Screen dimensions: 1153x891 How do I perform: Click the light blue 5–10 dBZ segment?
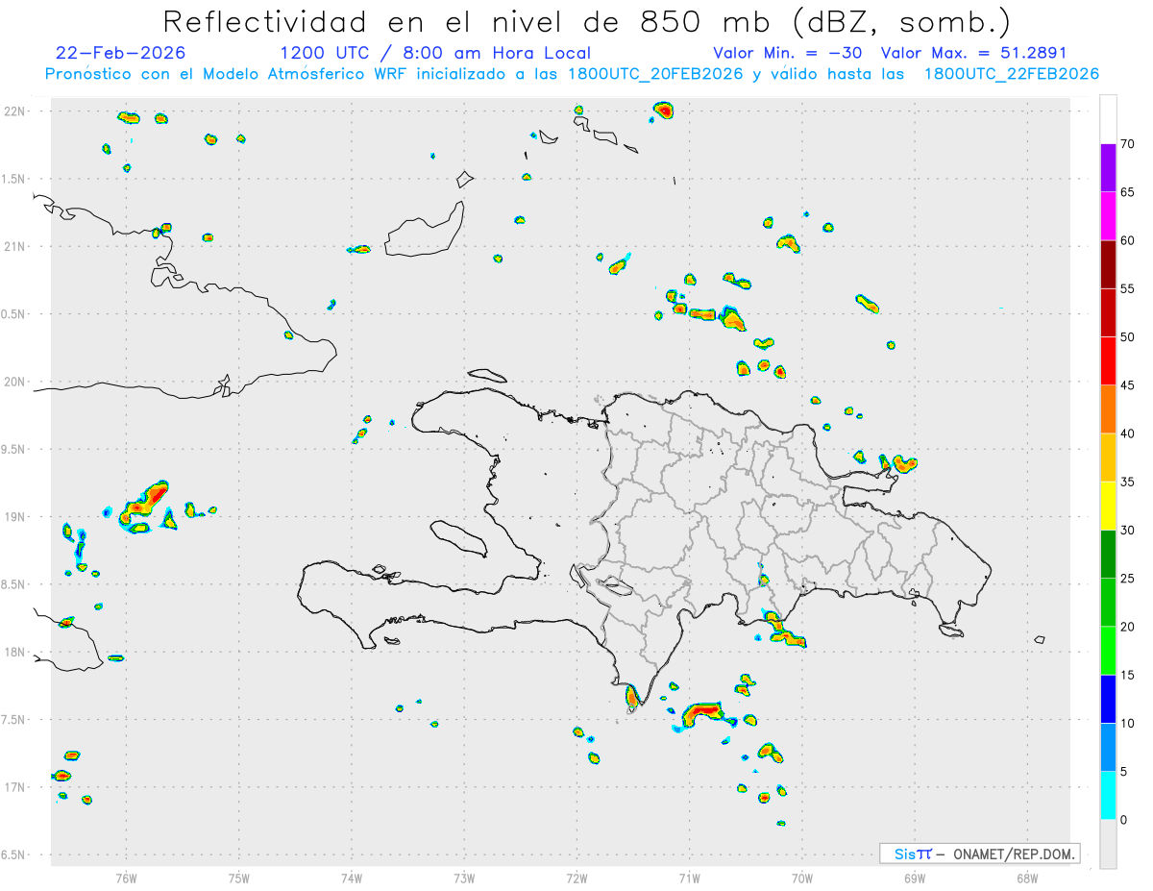tap(1108, 747)
